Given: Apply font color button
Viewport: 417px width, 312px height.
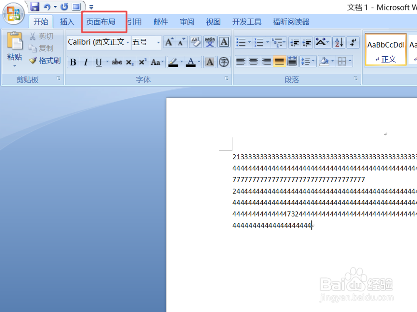Looking at the screenshot, I should pos(191,62).
